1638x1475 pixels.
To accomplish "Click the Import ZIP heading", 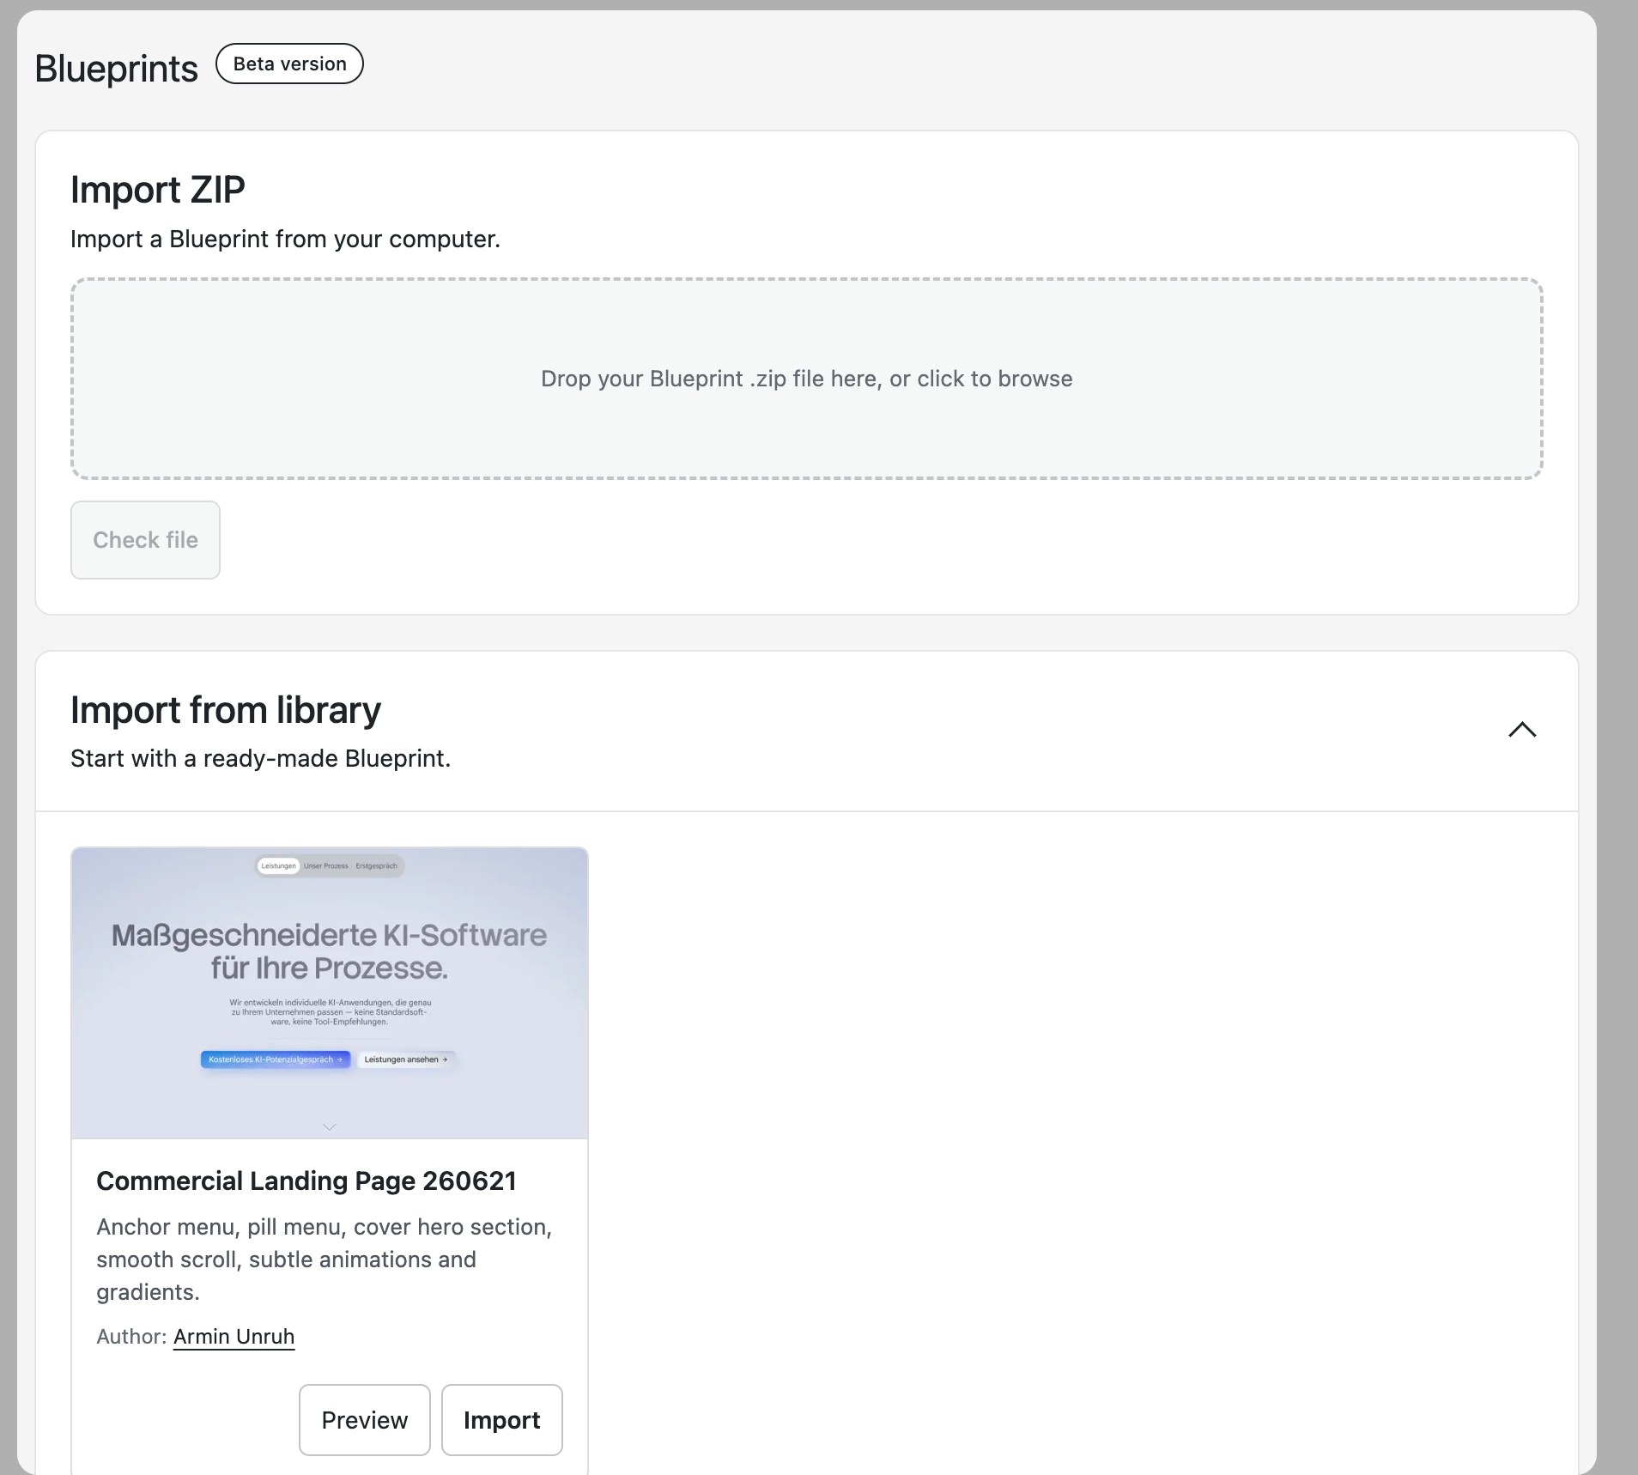I will [x=158, y=190].
